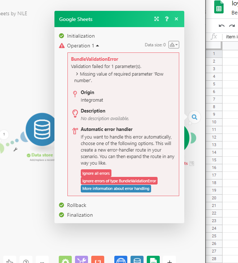Select the Rollback step
Screen dimensions: 238x263
tap(76, 205)
